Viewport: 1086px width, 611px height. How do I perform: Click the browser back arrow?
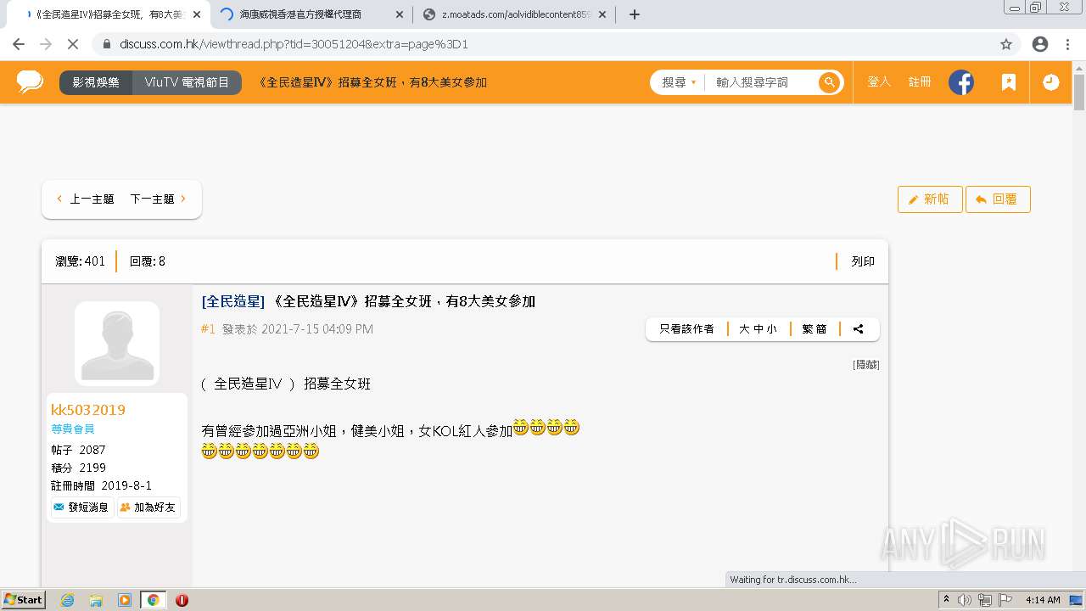click(x=19, y=44)
